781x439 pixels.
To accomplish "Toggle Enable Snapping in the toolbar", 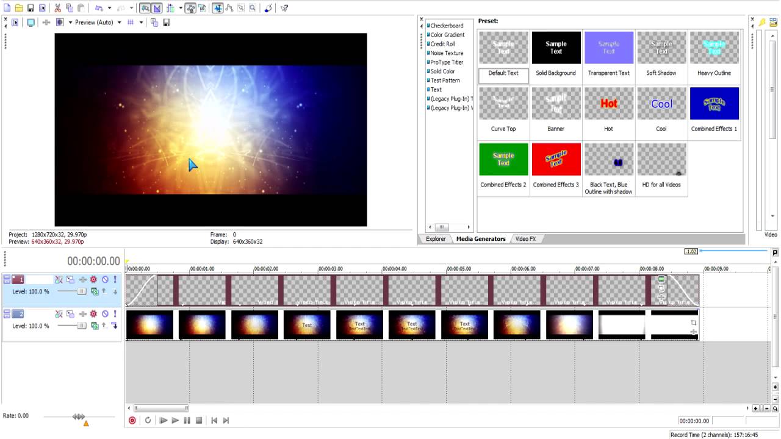I will pyautogui.click(x=145, y=8).
